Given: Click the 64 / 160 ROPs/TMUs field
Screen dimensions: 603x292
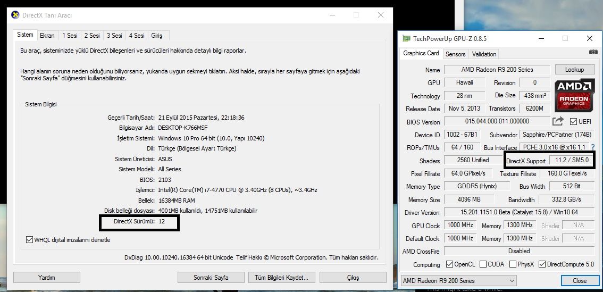Looking at the screenshot, I should (462, 147).
